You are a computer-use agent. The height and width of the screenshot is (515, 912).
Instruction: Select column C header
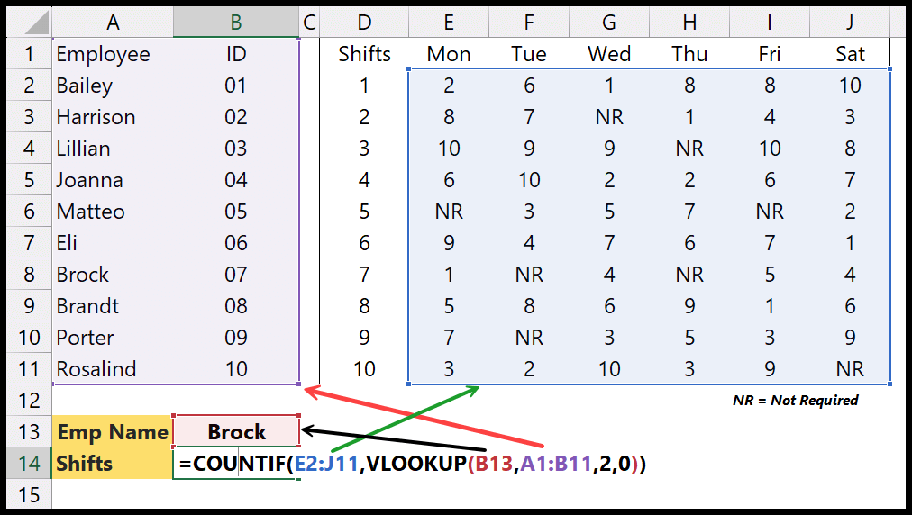tap(309, 23)
